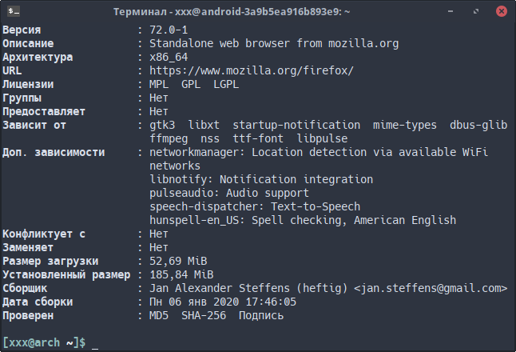Click the LGPL license text

(226, 84)
